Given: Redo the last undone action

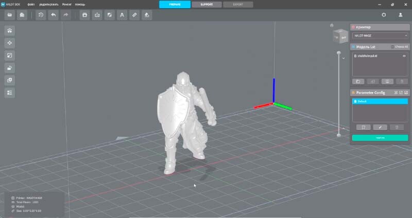Looking at the screenshot, I should [66, 15].
